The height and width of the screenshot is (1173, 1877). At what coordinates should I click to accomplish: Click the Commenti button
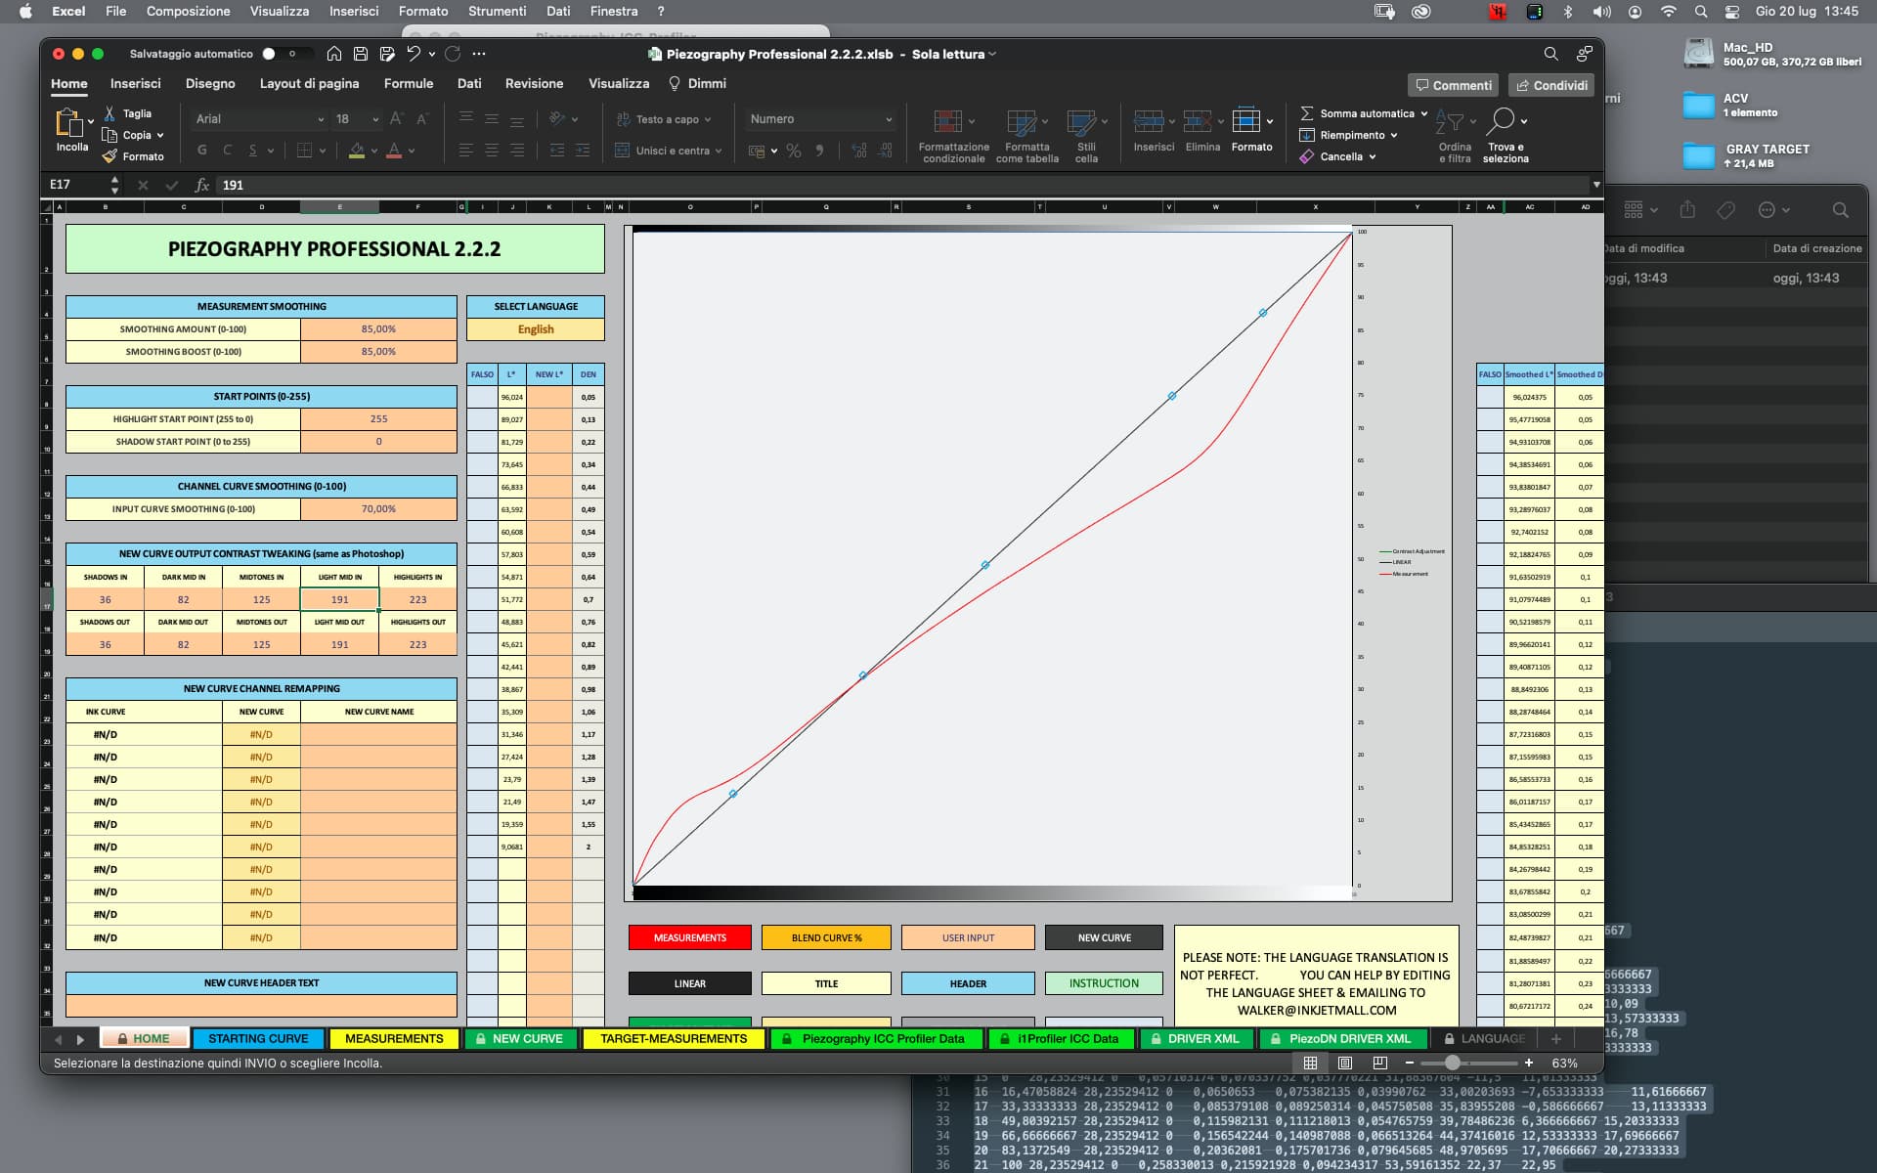click(1454, 85)
